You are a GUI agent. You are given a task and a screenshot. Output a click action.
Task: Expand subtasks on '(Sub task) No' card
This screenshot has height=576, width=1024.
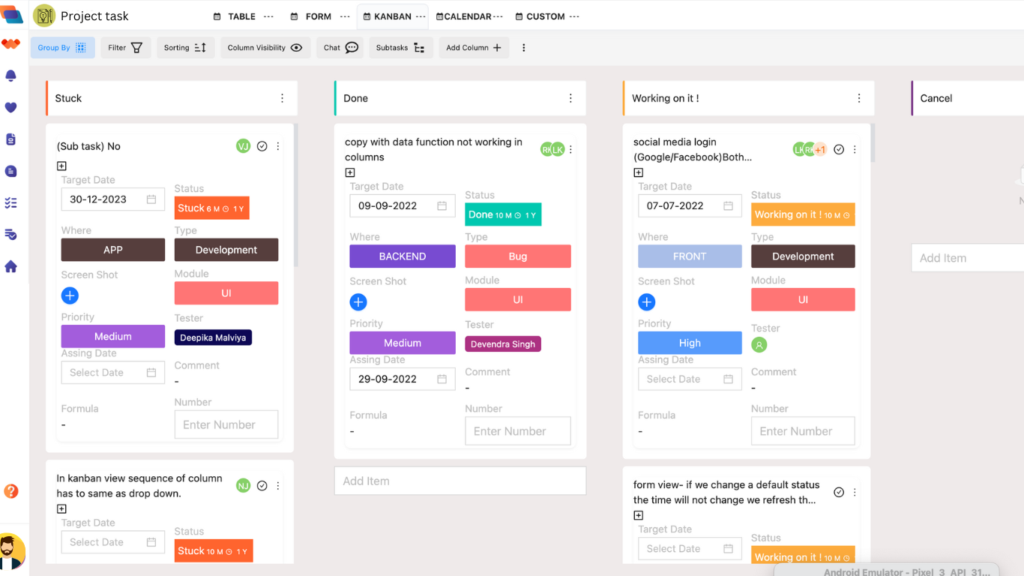pyautogui.click(x=61, y=166)
